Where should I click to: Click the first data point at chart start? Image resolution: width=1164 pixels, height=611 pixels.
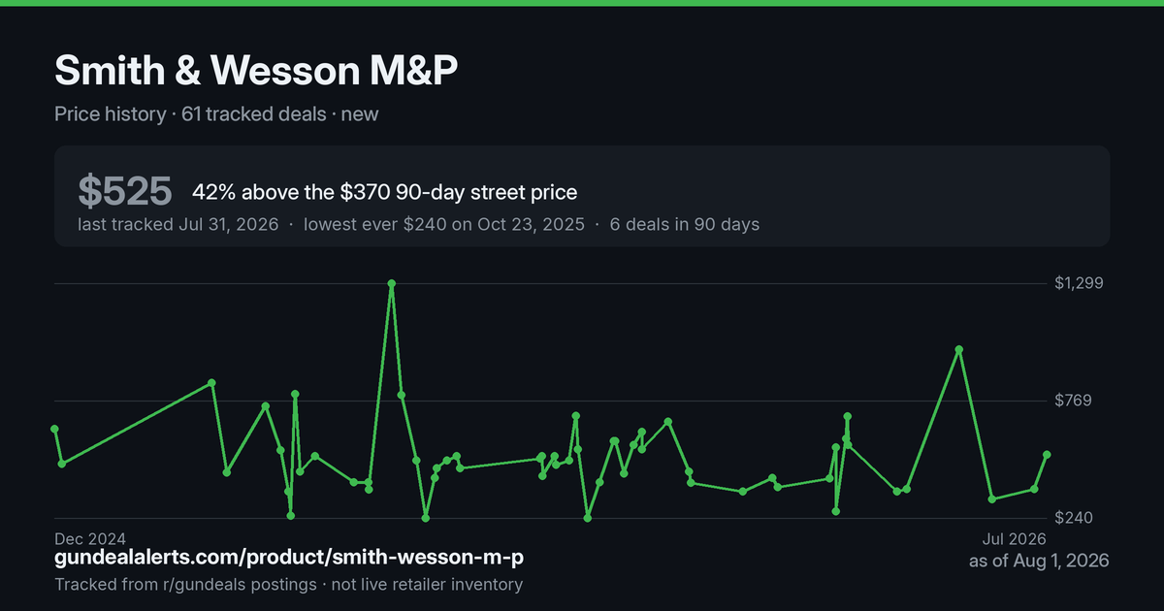54,429
